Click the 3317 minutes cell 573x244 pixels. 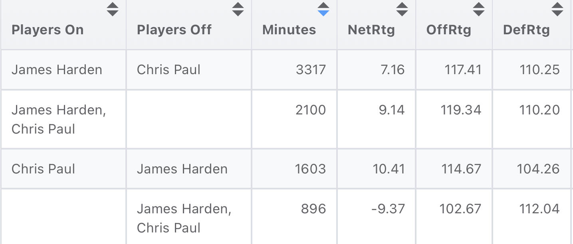(x=311, y=70)
